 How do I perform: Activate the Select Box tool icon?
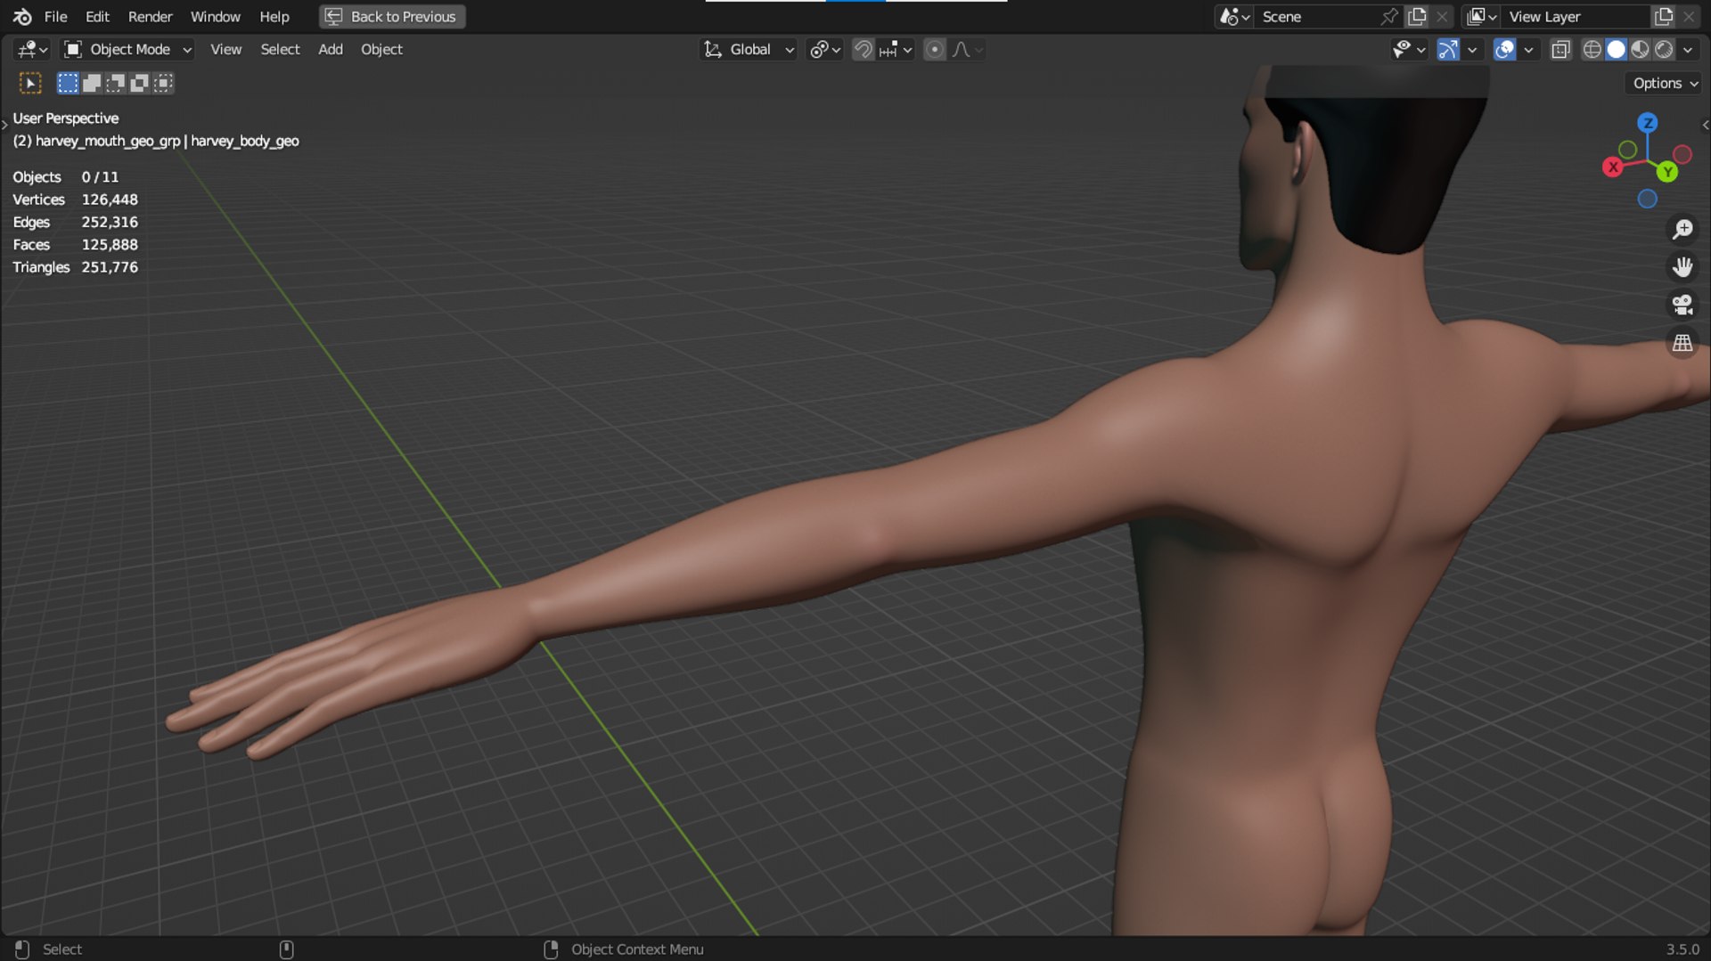[x=30, y=83]
